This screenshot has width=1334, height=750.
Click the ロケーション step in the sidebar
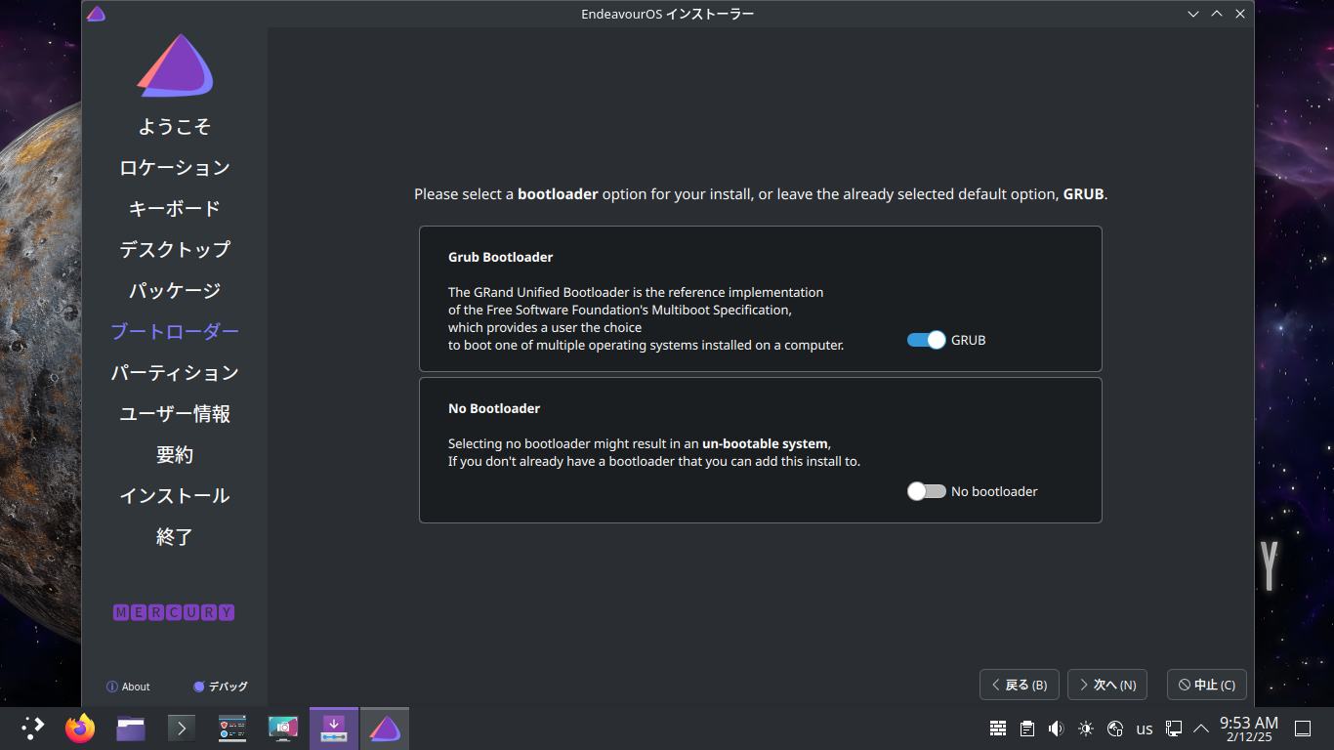(175, 167)
